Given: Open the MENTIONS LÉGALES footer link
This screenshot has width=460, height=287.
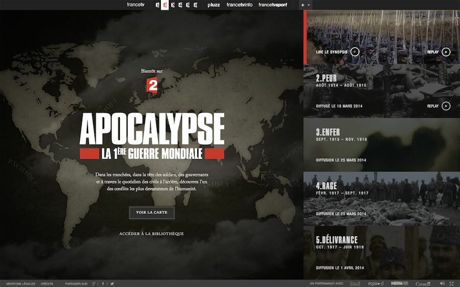Looking at the screenshot, I should coord(20,284).
